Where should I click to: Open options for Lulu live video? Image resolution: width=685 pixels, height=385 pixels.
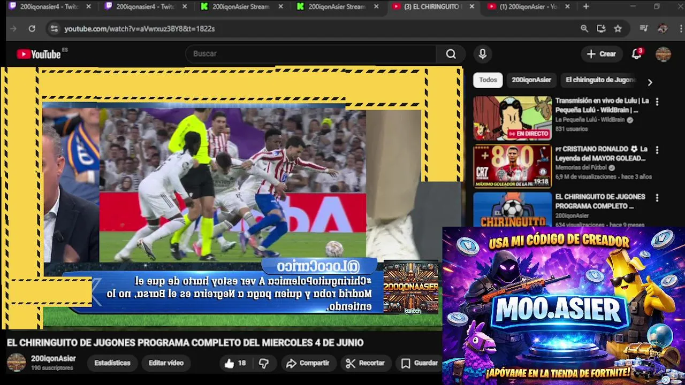(x=657, y=102)
